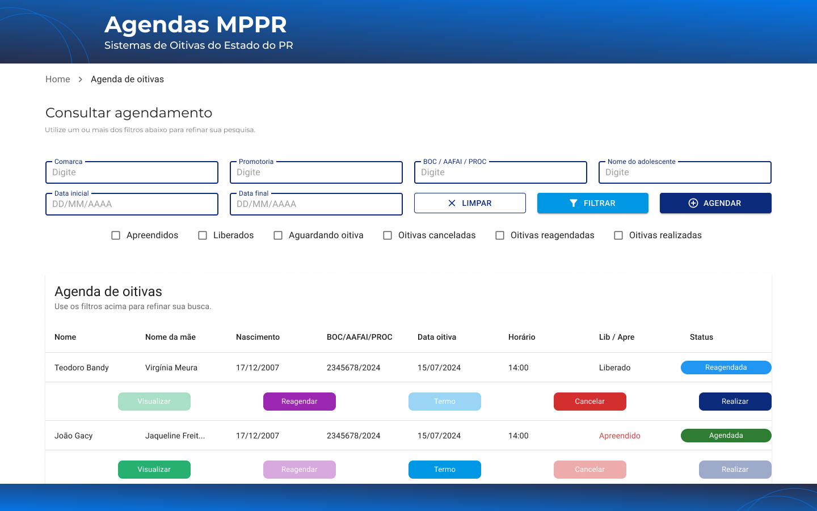Tick the Apreendidos checkbox

[x=116, y=235]
